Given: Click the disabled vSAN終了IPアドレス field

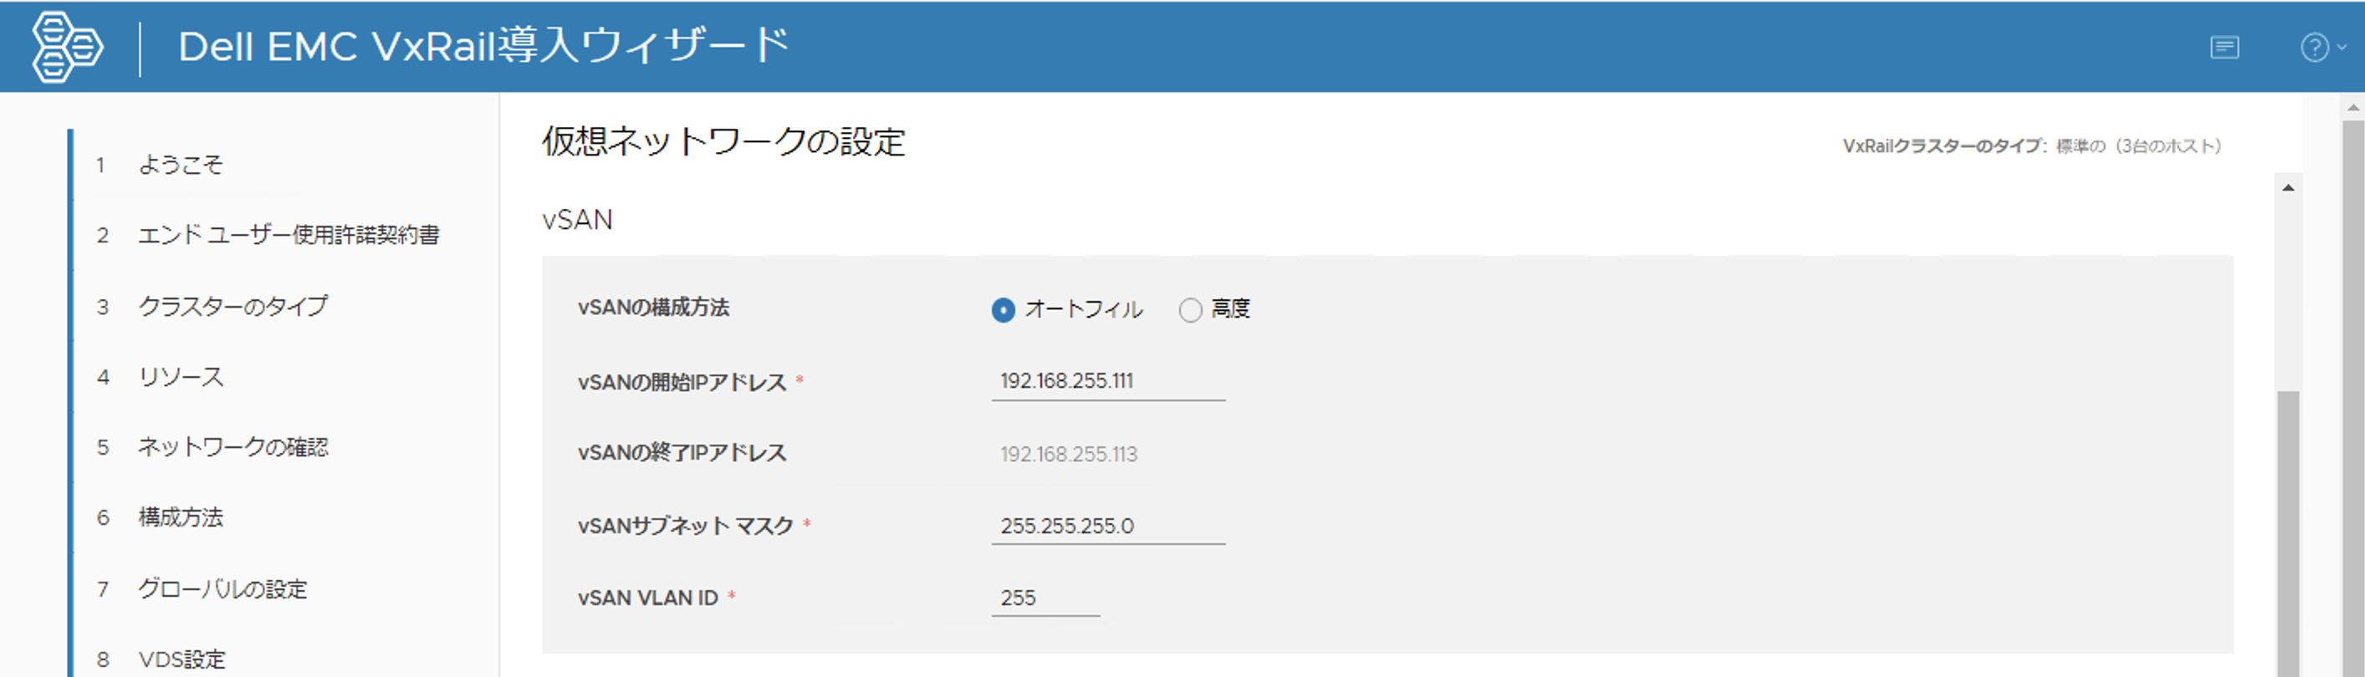Looking at the screenshot, I should click(1069, 454).
